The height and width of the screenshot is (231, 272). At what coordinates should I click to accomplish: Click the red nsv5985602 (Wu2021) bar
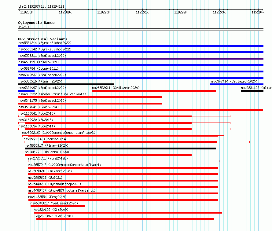coord(123,181)
